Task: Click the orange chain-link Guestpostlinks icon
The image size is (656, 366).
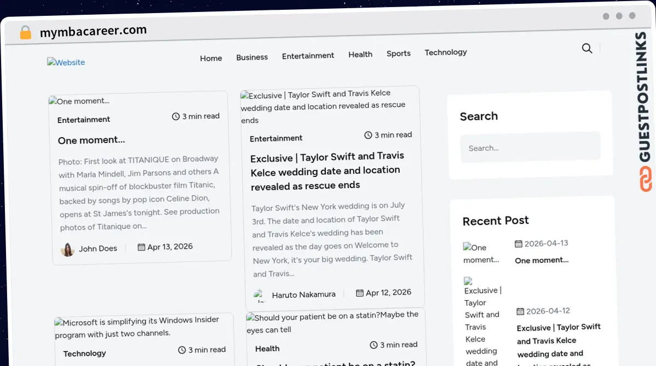Action: click(x=646, y=180)
